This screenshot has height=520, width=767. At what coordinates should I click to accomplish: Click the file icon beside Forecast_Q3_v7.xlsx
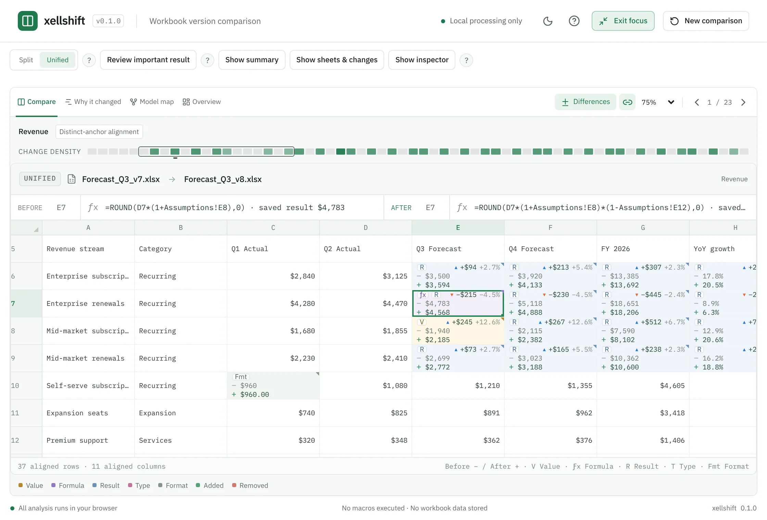coord(72,179)
